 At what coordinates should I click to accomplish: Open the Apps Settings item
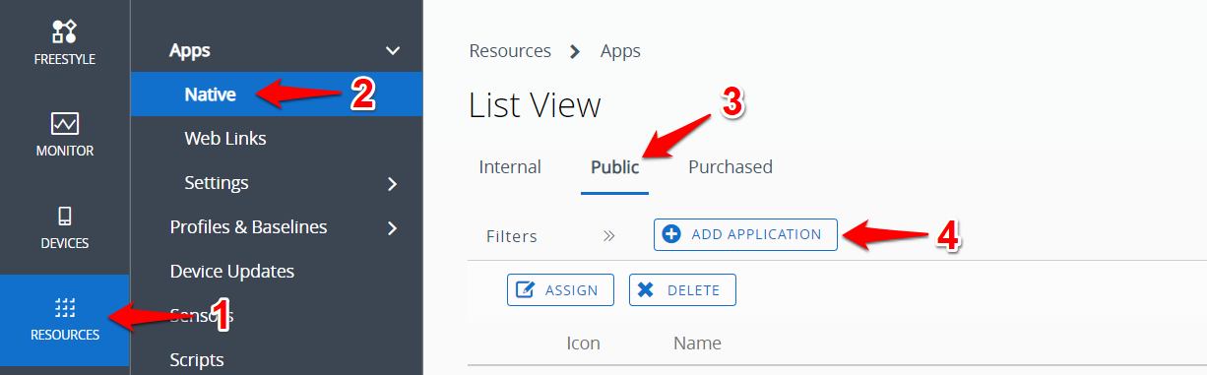tap(217, 183)
